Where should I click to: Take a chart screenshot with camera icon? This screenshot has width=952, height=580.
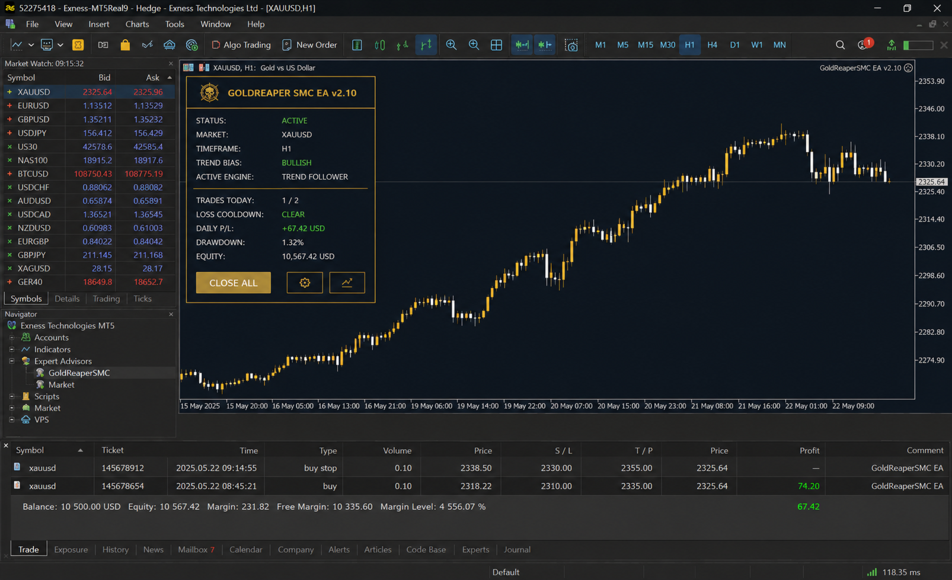point(571,45)
